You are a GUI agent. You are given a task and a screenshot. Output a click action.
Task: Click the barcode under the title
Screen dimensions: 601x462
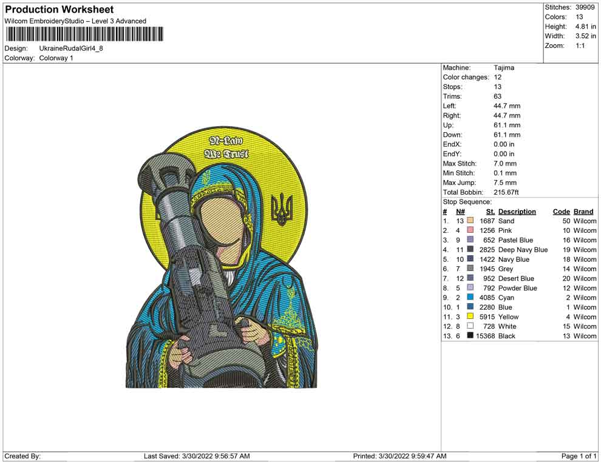point(84,34)
